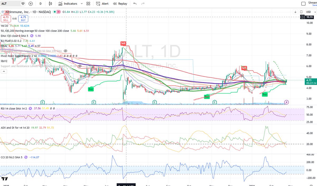Click the earnings E marker near March

42,102
